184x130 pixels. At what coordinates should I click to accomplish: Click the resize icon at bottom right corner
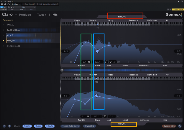[179, 126]
